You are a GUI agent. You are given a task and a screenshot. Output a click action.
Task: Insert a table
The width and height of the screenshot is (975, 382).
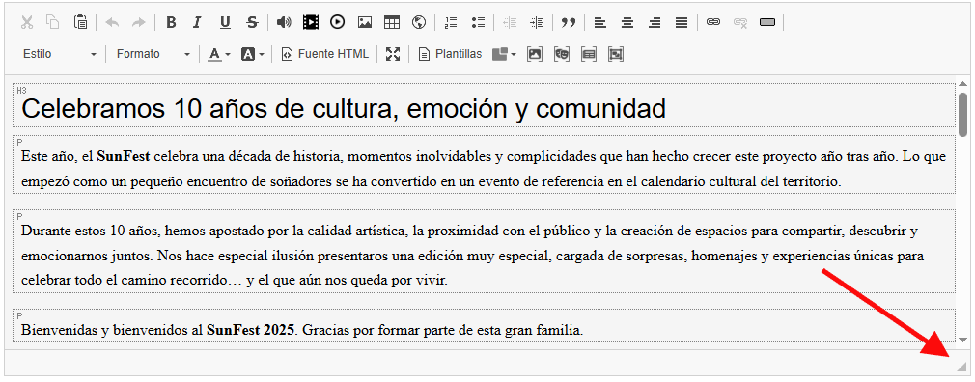point(392,23)
